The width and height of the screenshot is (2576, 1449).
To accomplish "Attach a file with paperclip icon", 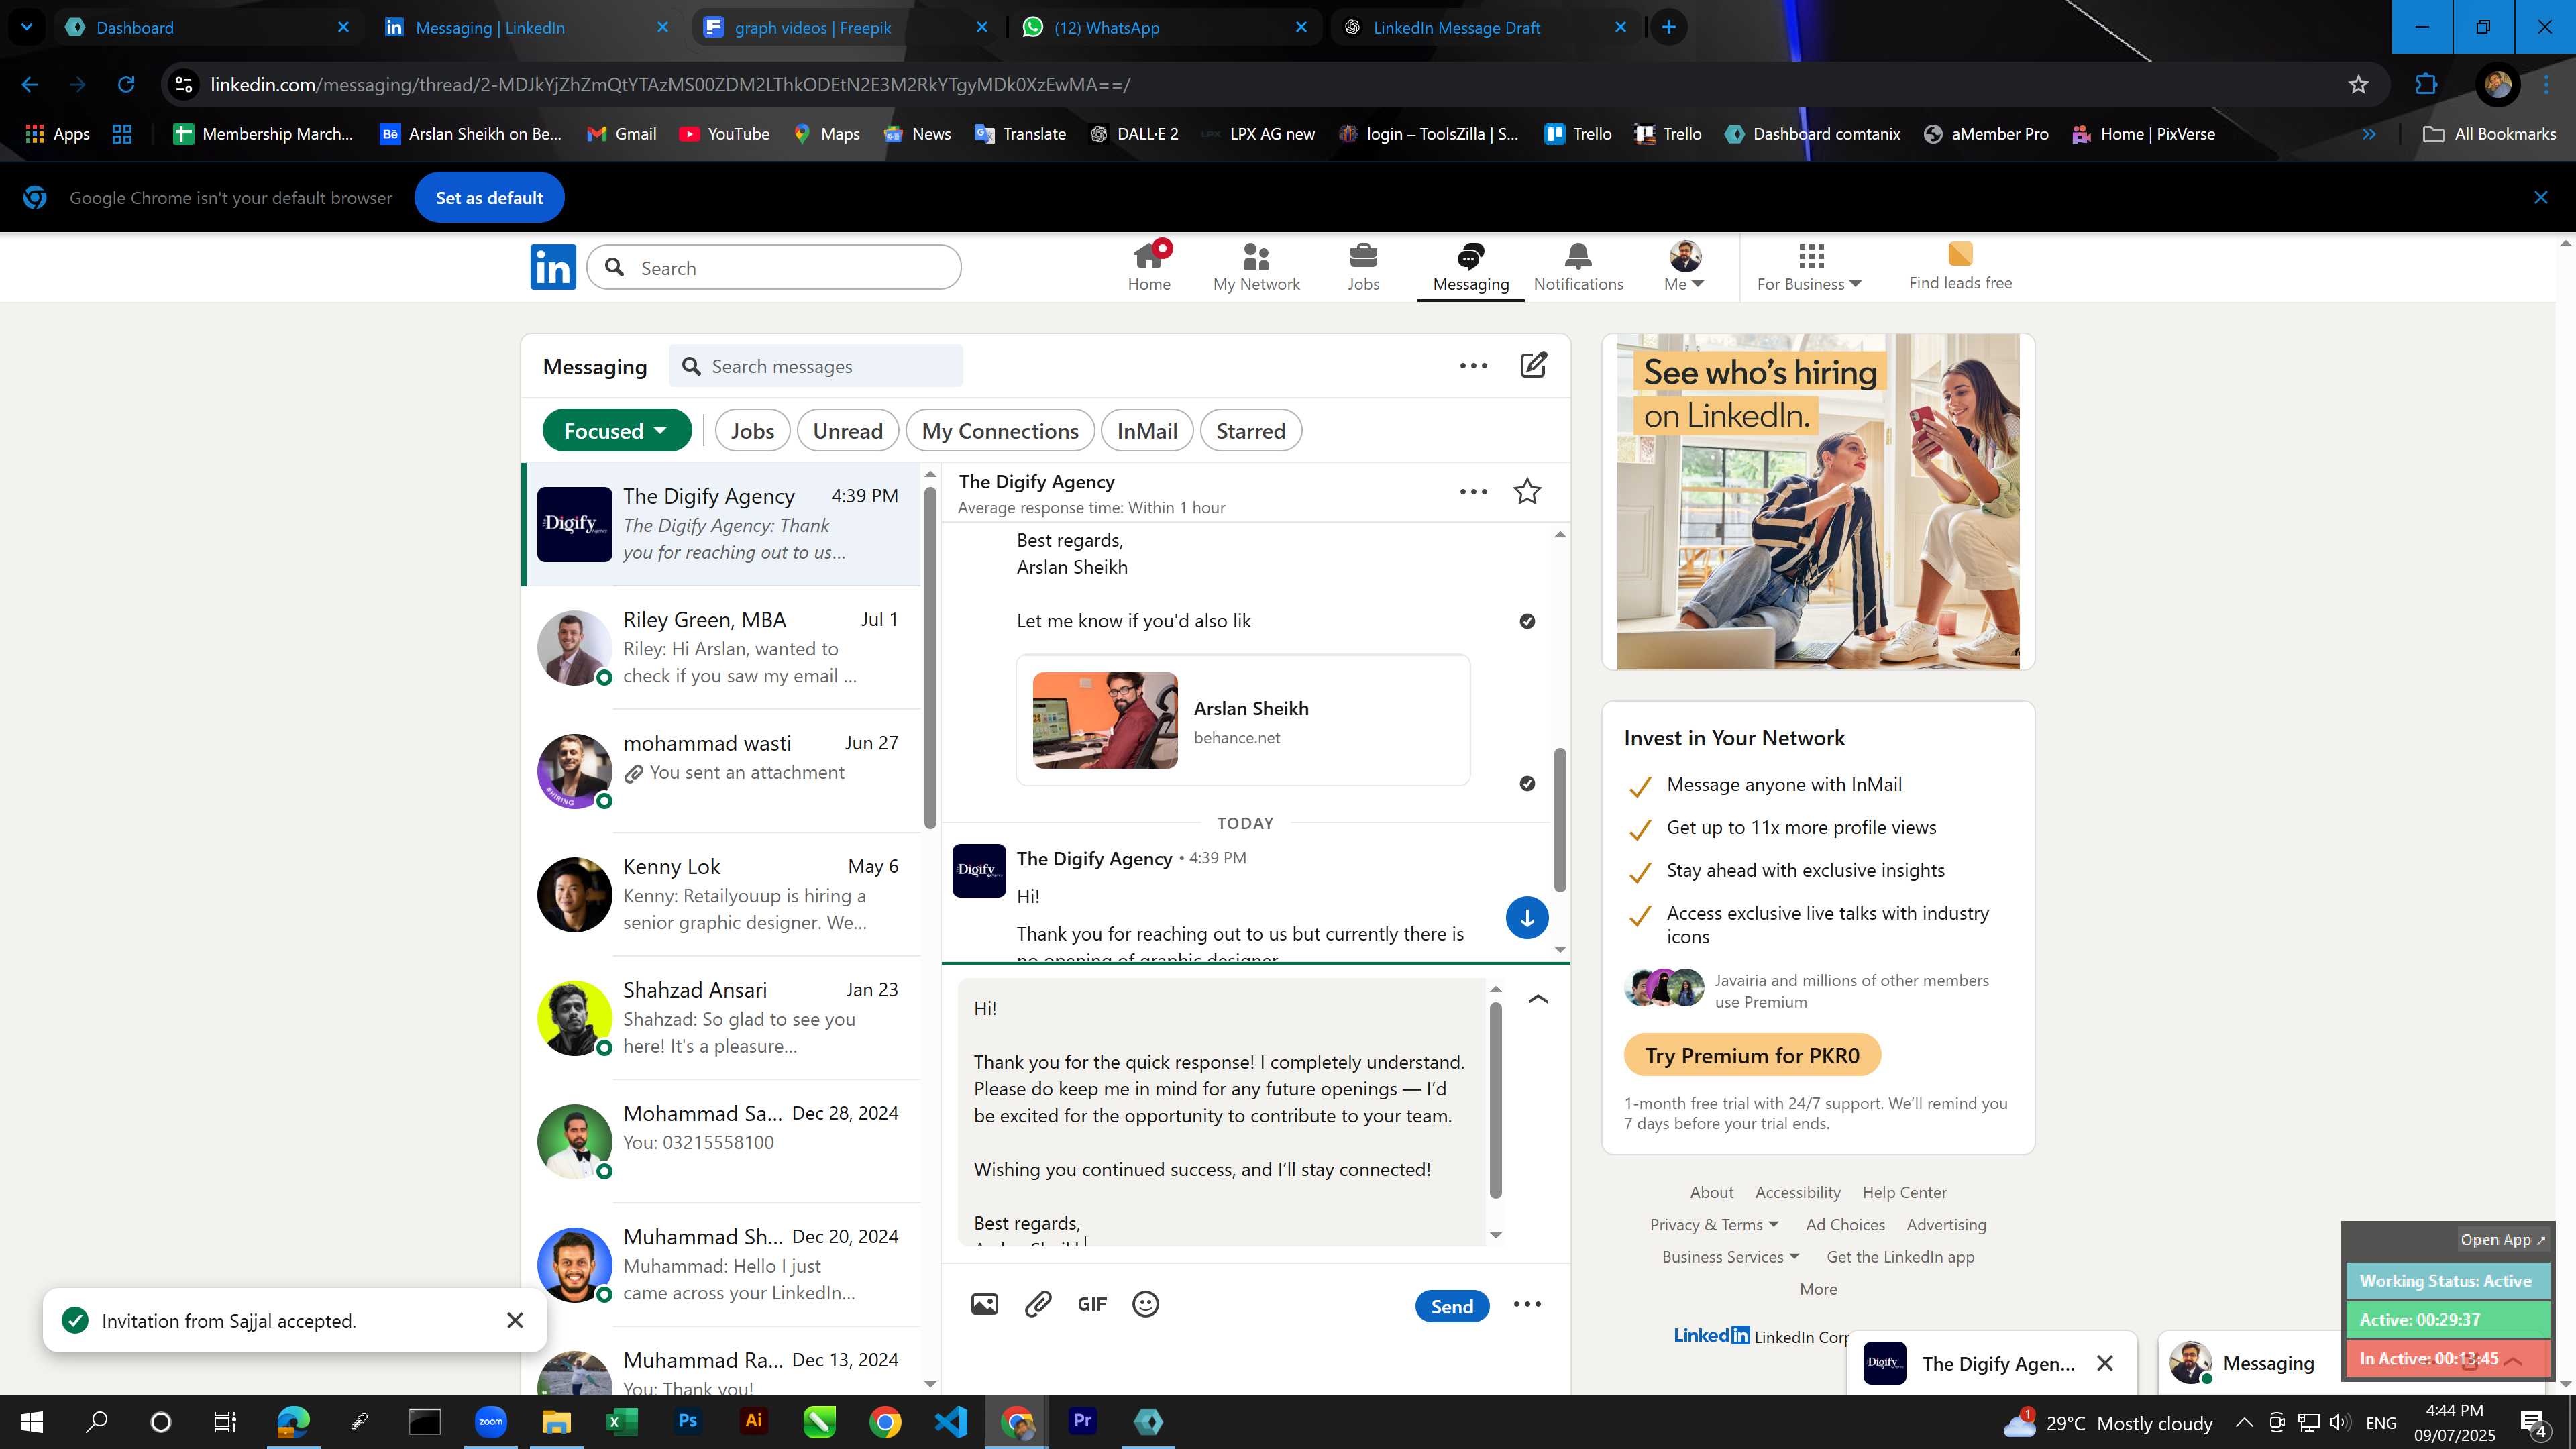I will coord(1038,1304).
